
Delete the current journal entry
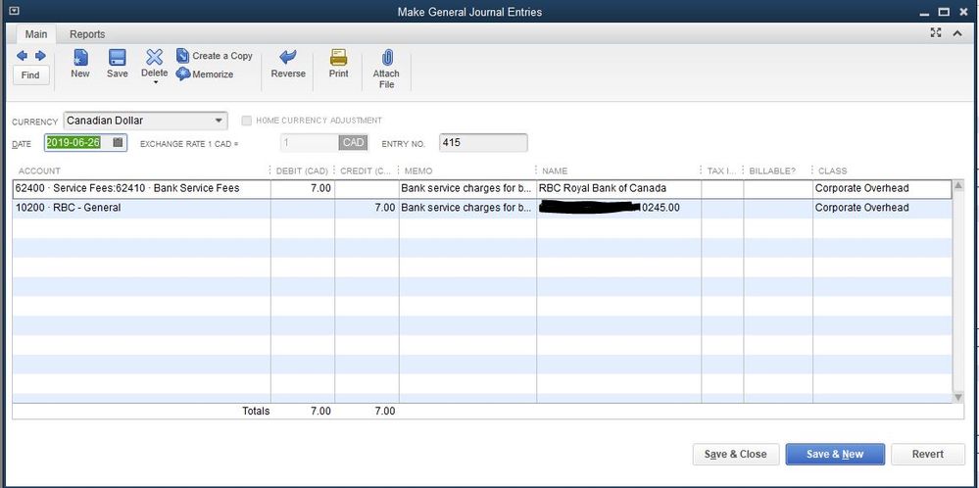(154, 63)
